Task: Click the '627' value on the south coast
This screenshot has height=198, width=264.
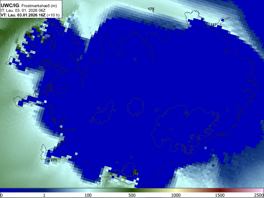Action: click(134, 173)
